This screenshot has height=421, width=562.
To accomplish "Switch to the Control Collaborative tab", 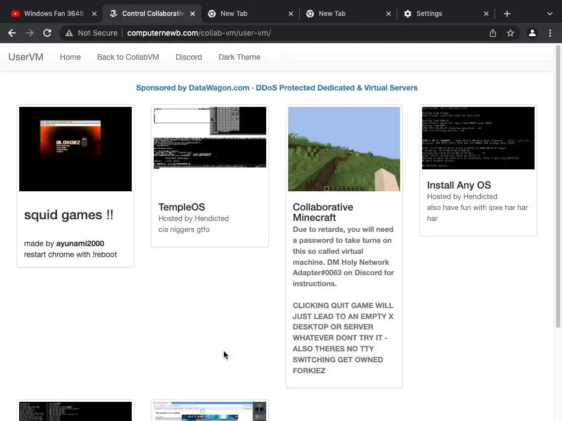I will pos(151,14).
